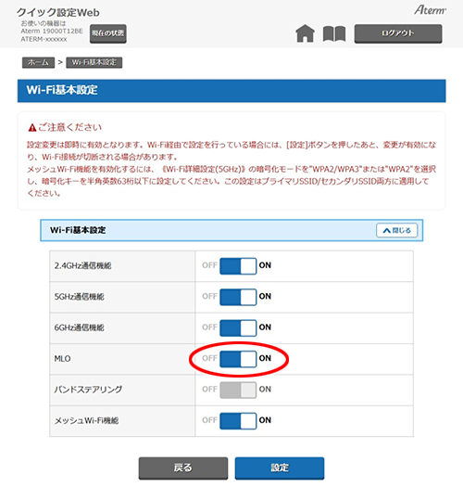Click the 戻る button
The image size is (463, 487).
(x=183, y=468)
